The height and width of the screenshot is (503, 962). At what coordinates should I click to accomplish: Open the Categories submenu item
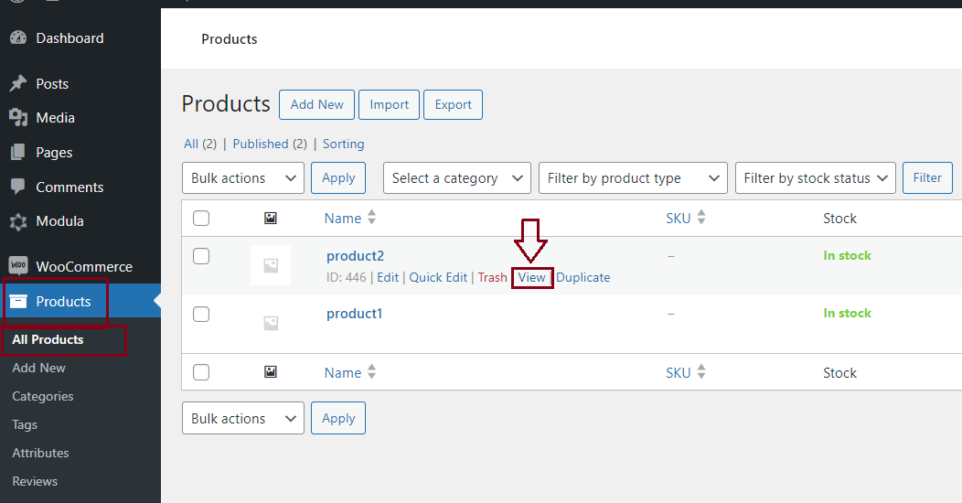click(x=43, y=396)
